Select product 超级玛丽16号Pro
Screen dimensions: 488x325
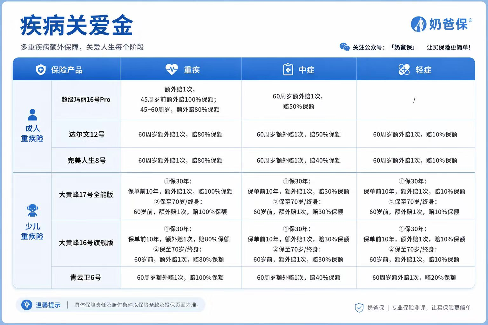click(86, 100)
